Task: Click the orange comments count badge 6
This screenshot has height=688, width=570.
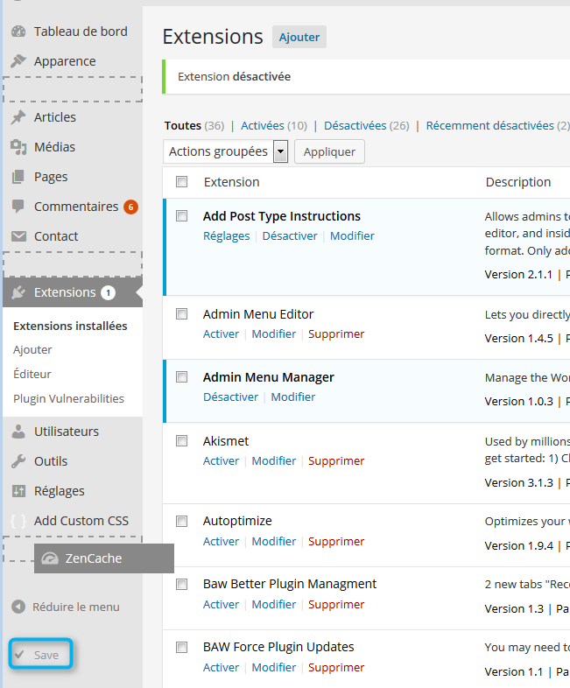Action: pyautogui.click(x=130, y=207)
